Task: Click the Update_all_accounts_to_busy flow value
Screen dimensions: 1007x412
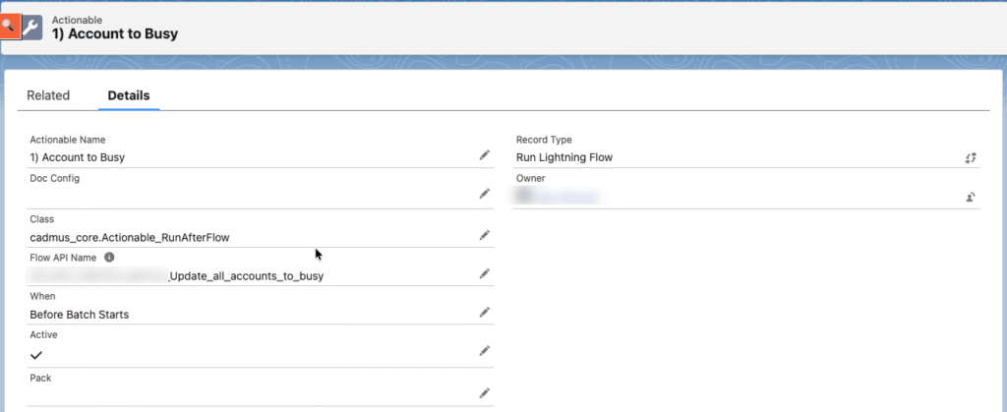Action: (x=247, y=276)
